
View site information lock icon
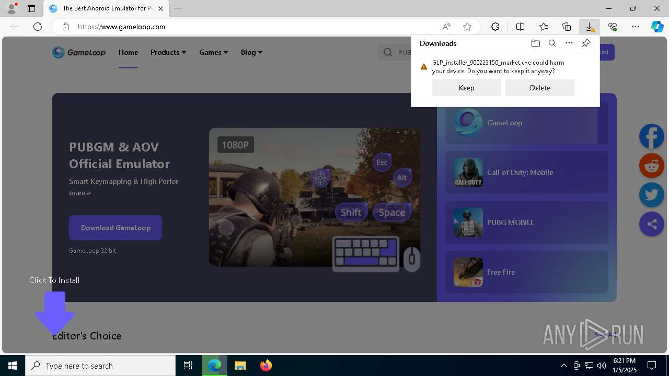[66, 27]
